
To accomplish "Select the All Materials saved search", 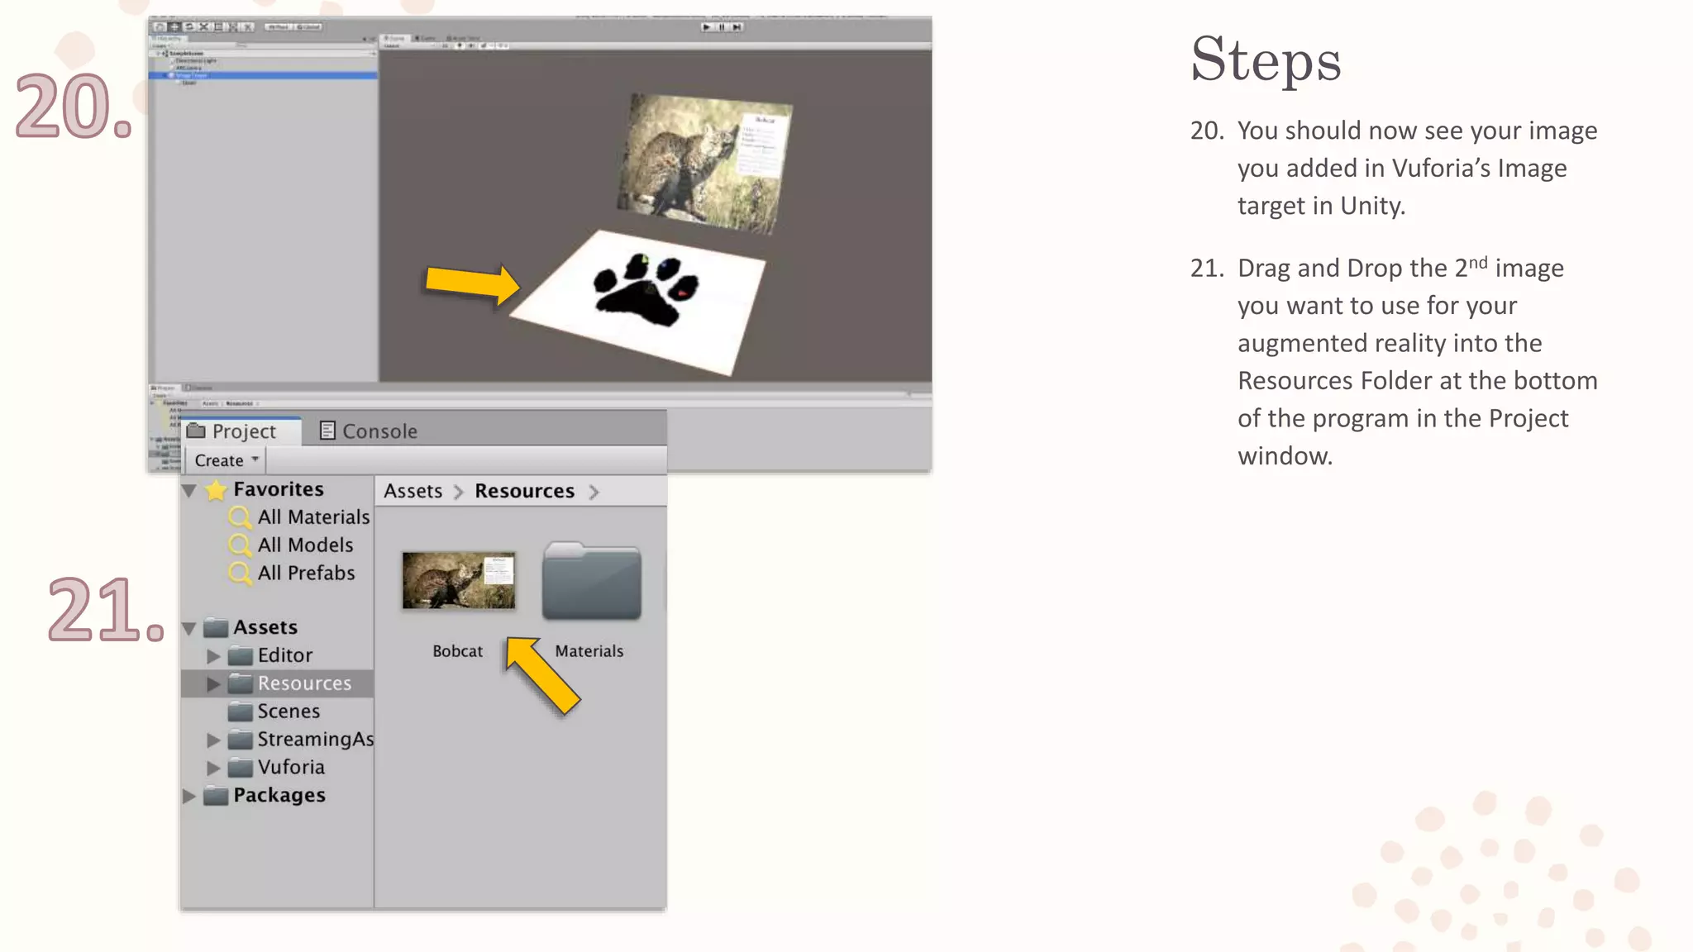I will 313,517.
